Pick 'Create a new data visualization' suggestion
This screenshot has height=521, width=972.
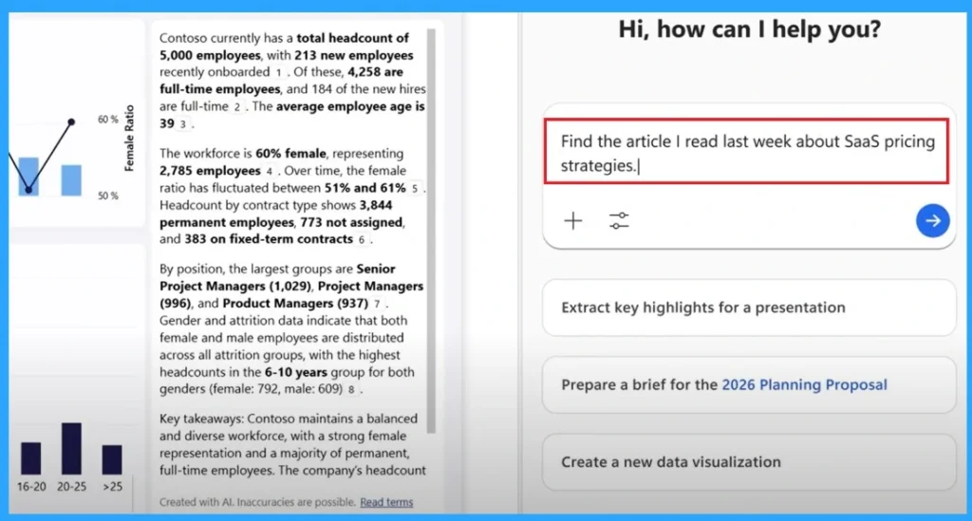(x=750, y=462)
